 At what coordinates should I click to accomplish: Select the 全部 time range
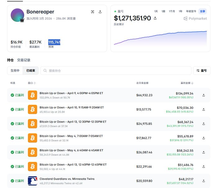(x=202, y=11)
